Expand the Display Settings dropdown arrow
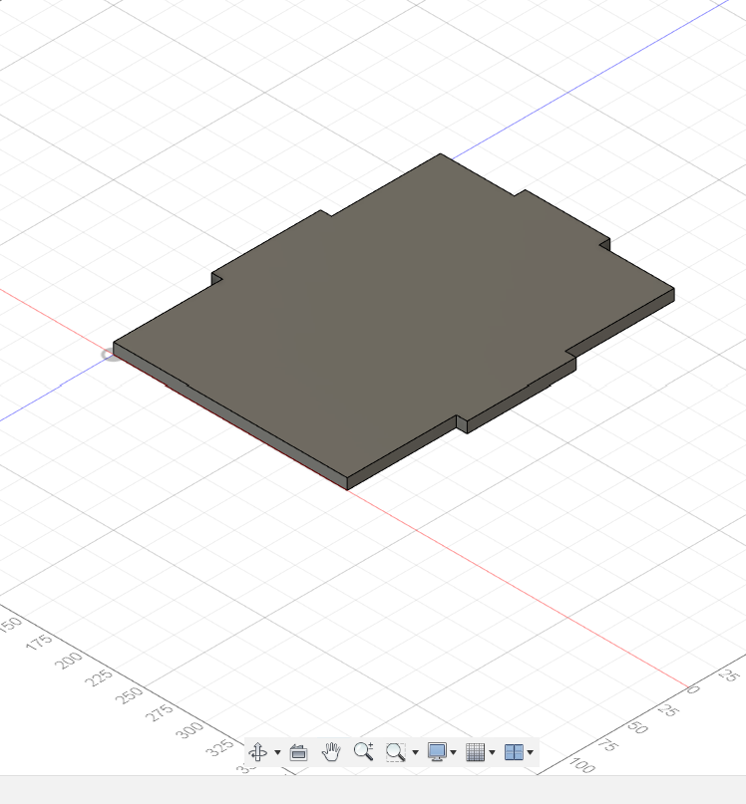The height and width of the screenshot is (804, 746). tap(454, 753)
